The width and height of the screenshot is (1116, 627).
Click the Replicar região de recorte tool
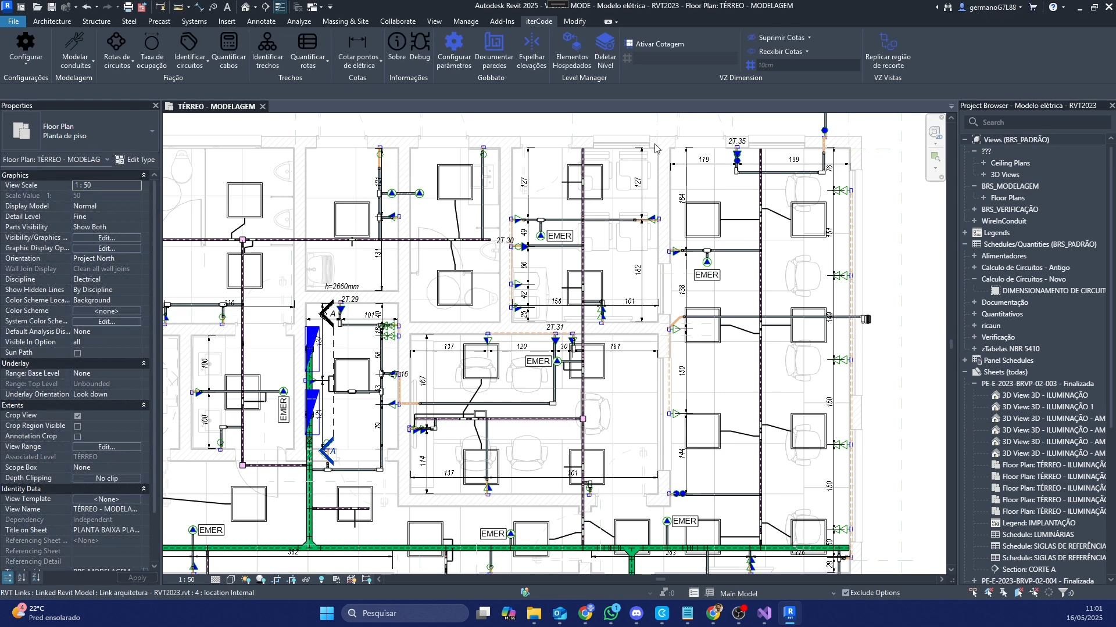(x=888, y=42)
